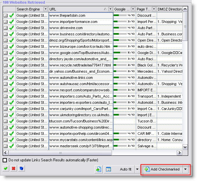Select the '1. Coble Interna' DMOZ cell

[x=170, y=134]
